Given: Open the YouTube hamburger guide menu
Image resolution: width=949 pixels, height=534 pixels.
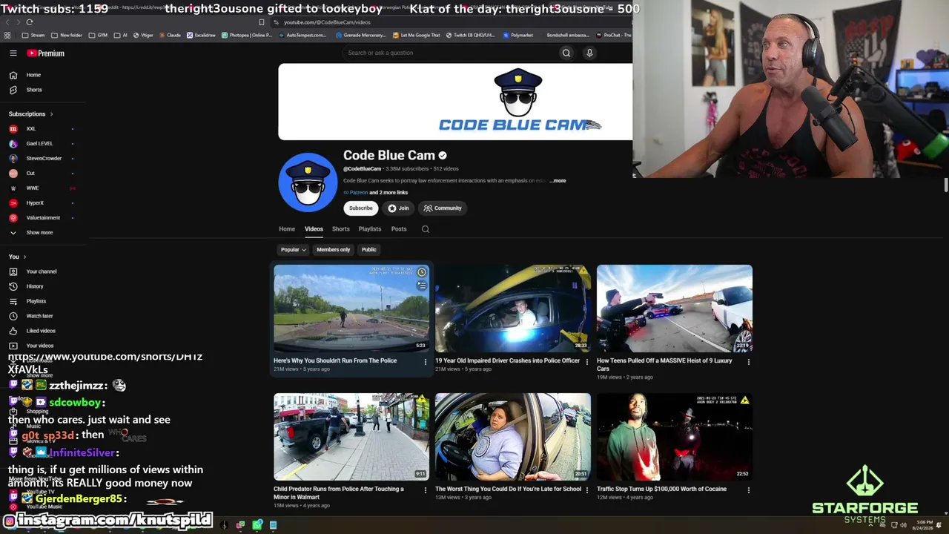Looking at the screenshot, I should pyautogui.click(x=13, y=53).
